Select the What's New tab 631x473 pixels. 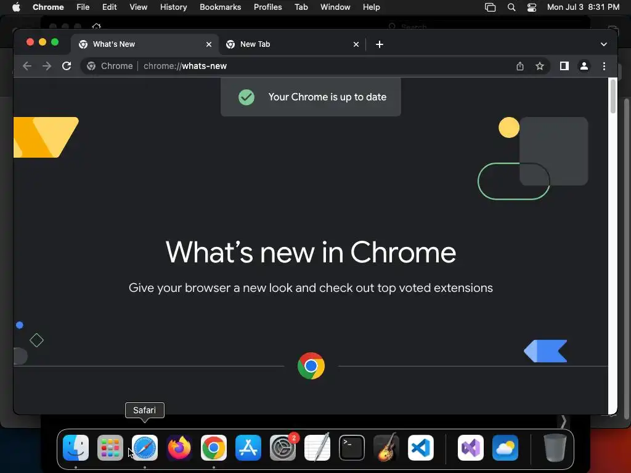[x=145, y=44]
